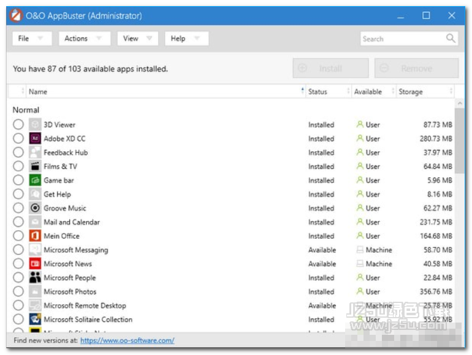Click the Get Help row name
Image resolution: width=472 pixels, height=355 pixels.
click(57, 194)
